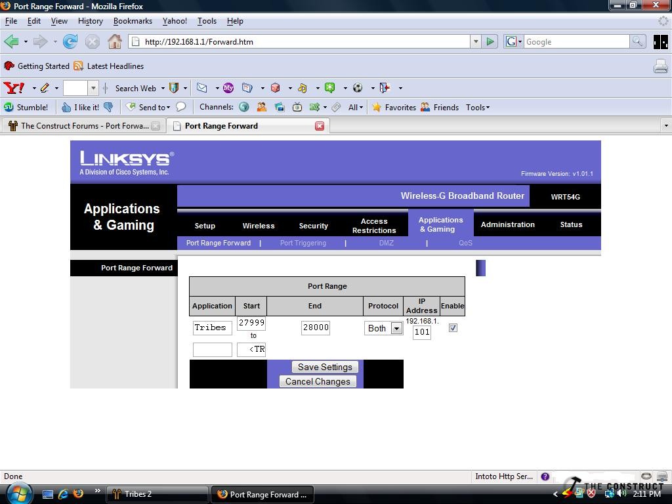Viewport: 672px width, 504px height.
Task: Click the print icon in the bookmarks bar
Action: [x=660, y=66]
